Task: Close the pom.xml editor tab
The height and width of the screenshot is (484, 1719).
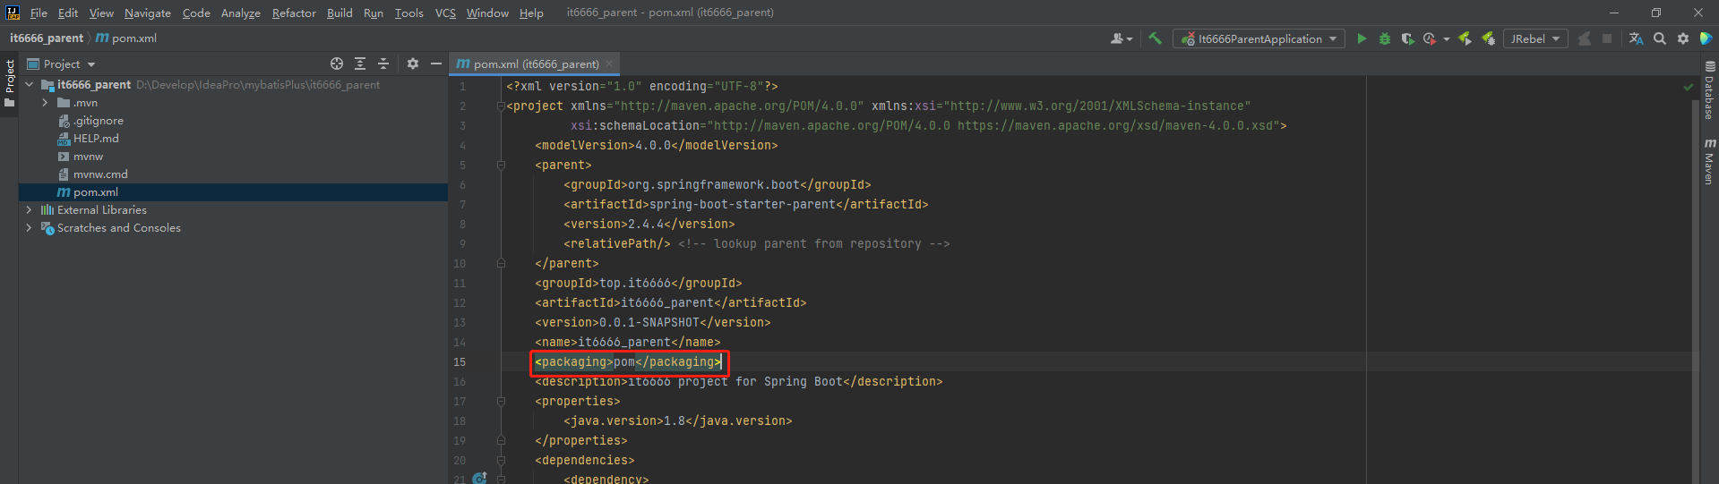Action: (609, 64)
